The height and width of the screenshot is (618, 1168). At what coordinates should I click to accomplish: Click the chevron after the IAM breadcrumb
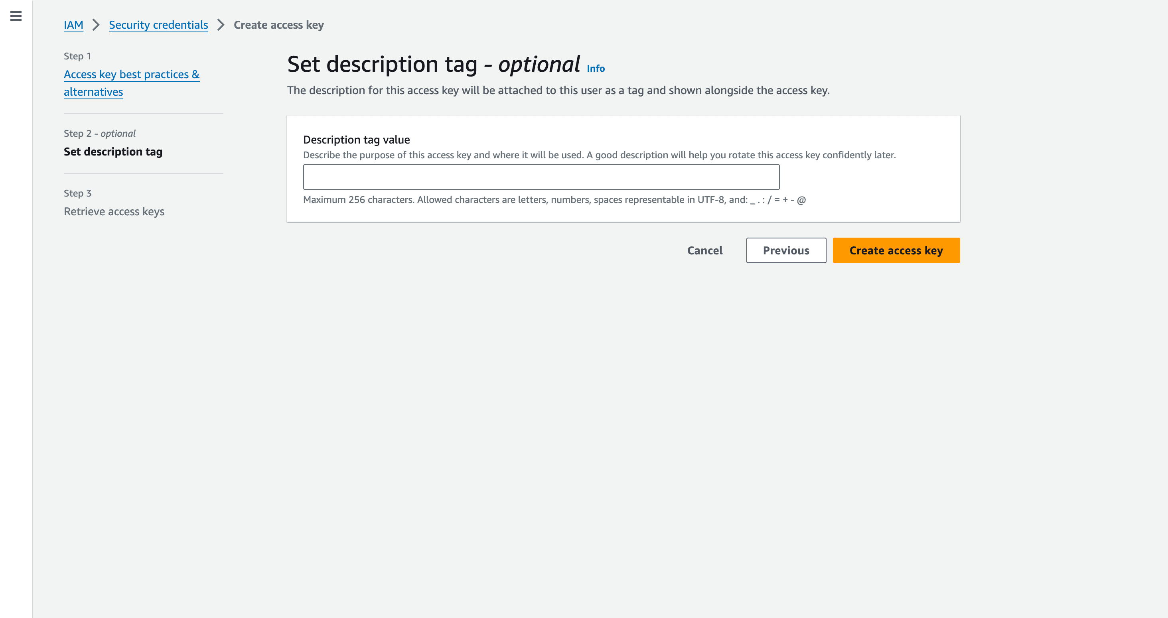[x=96, y=25]
